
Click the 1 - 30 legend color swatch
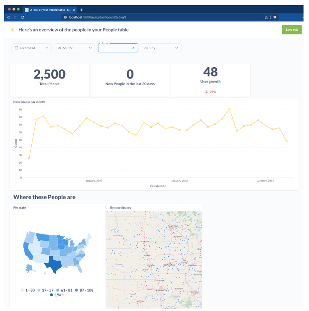point(22,290)
